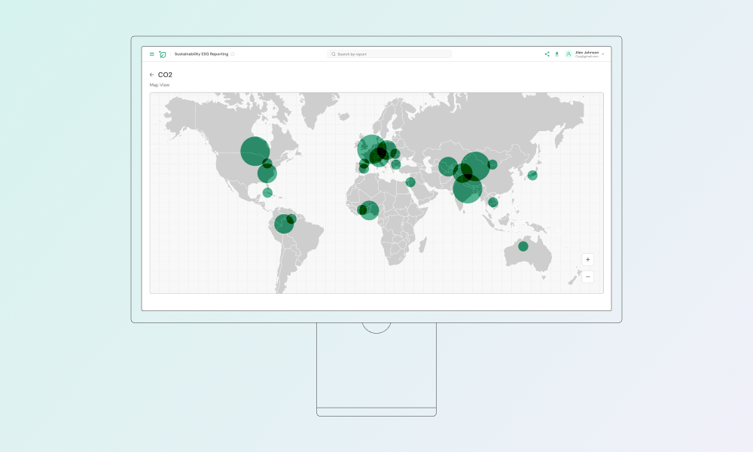Click the Sustainability ESG Reporting title
This screenshot has height=452, width=753.
point(201,54)
